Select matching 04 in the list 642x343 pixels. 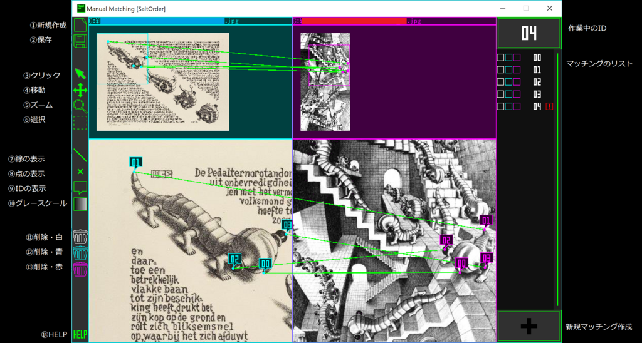tap(537, 106)
